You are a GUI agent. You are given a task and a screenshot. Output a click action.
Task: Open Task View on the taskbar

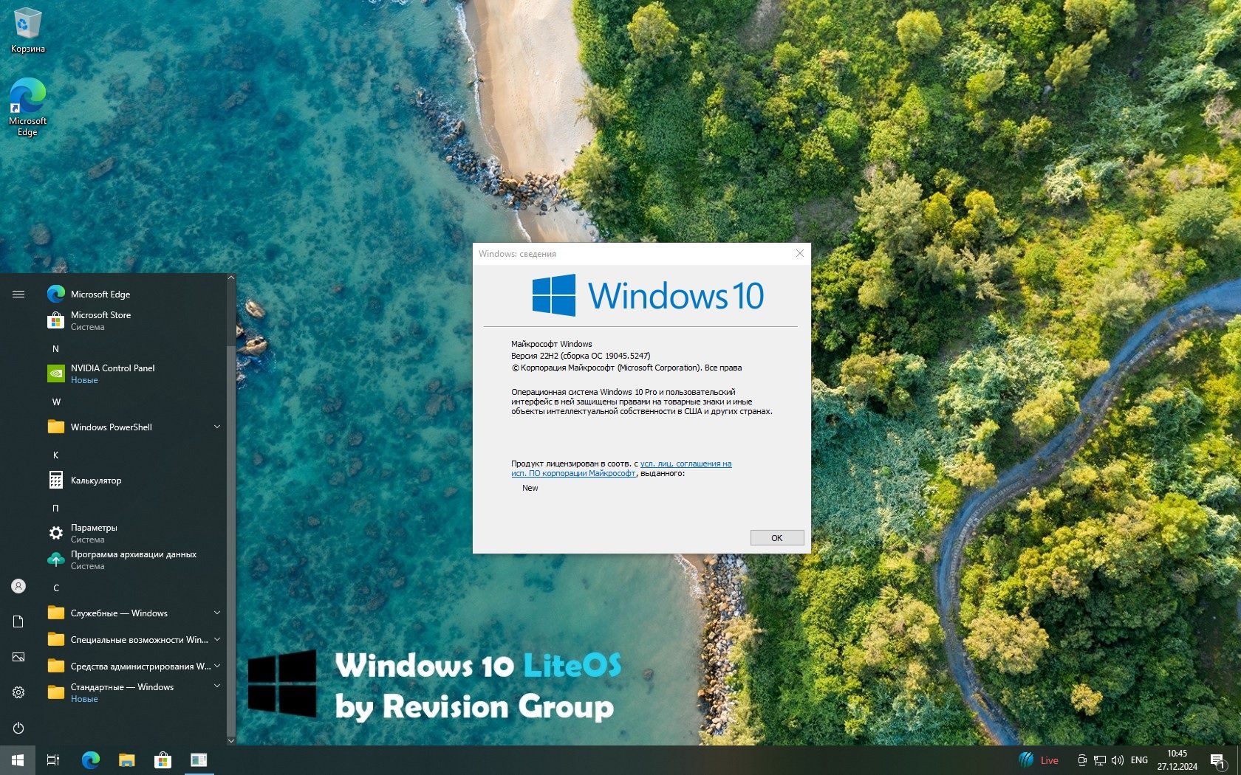53,760
